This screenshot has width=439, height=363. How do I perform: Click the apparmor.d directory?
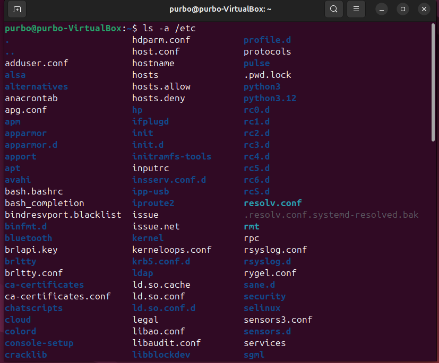point(31,145)
